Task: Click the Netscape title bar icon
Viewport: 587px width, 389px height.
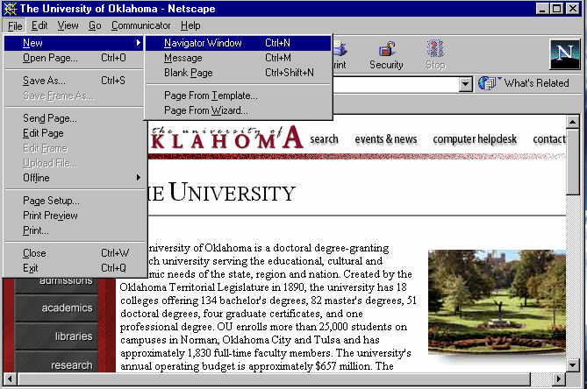Action: [x=10, y=8]
